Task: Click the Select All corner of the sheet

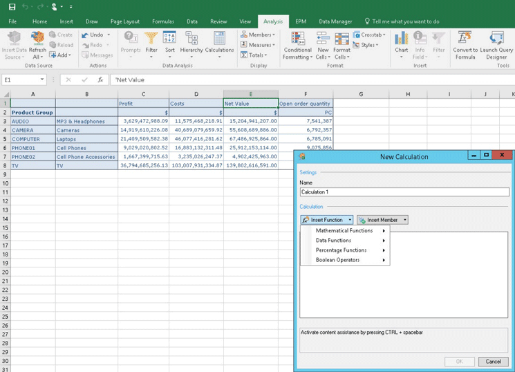Action: pyautogui.click(x=6, y=94)
